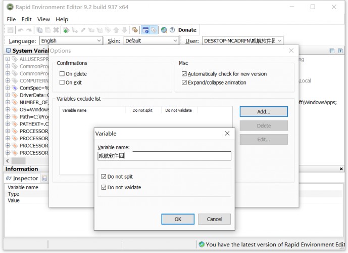348x253 pixels.
Task: Open the User dropdown
Action: pos(279,40)
